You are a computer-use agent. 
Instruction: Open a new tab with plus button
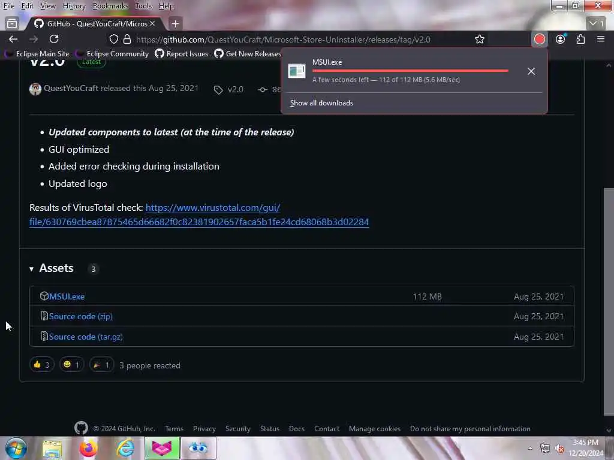click(175, 24)
